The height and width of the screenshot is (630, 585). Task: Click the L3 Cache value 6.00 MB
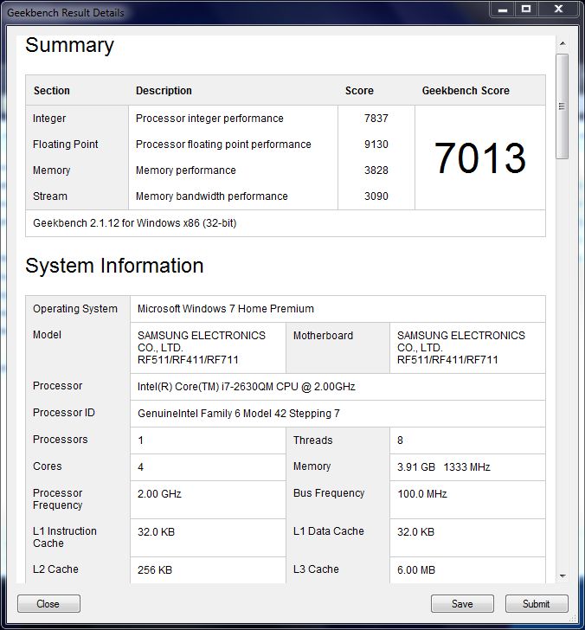416,570
